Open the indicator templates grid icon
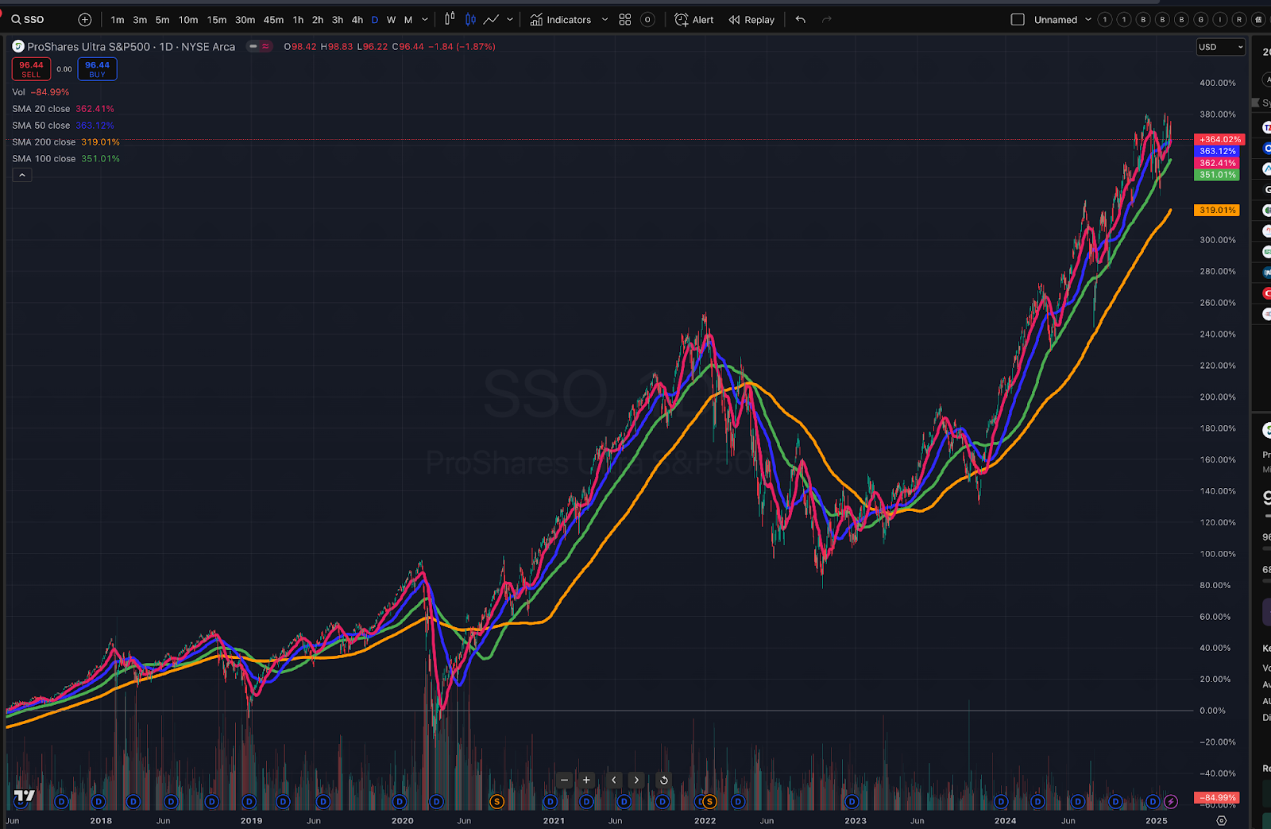This screenshot has height=829, width=1271. [x=625, y=20]
